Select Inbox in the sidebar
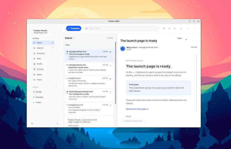Viewport: 231px width, 149px height. 43,43
